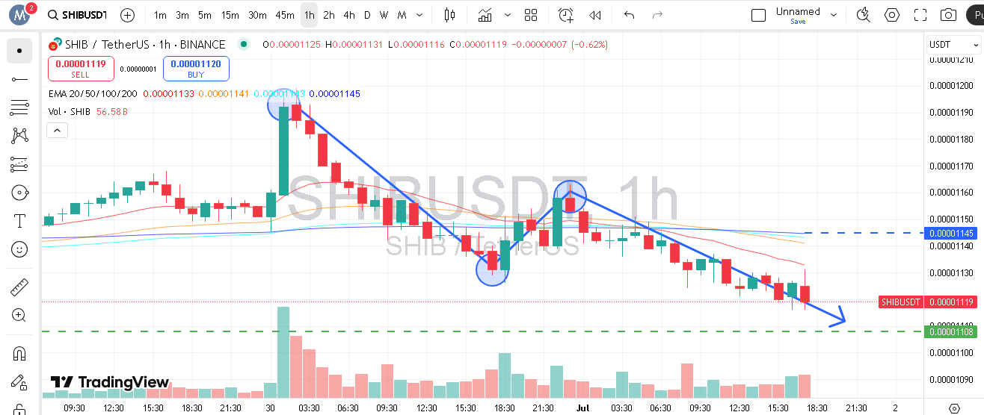Select the patterns drawing tool
Image resolution: width=984 pixels, height=415 pixels.
pyautogui.click(x=19, y=136)
